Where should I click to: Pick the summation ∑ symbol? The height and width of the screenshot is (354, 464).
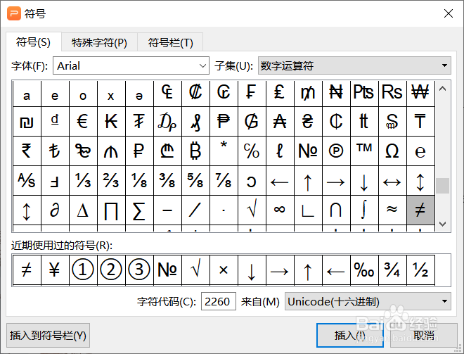click(139, 210)
